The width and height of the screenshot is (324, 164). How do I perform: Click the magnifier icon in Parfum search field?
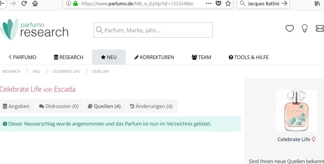[x=99, y=30]
